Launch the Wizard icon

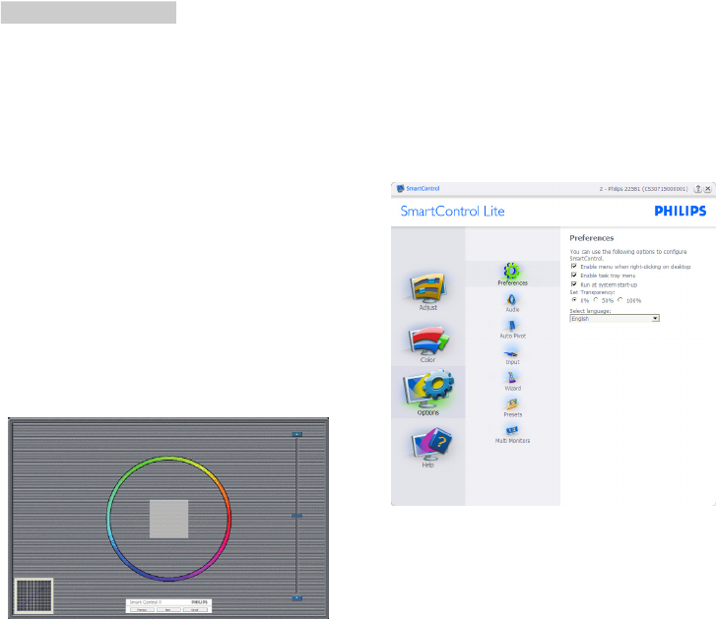[x=511, y=378]
